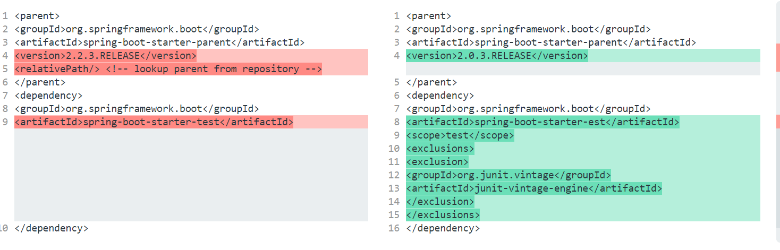Click line number 9 in the left pane
The image size is (780, 250).
[x=5, y=122]
